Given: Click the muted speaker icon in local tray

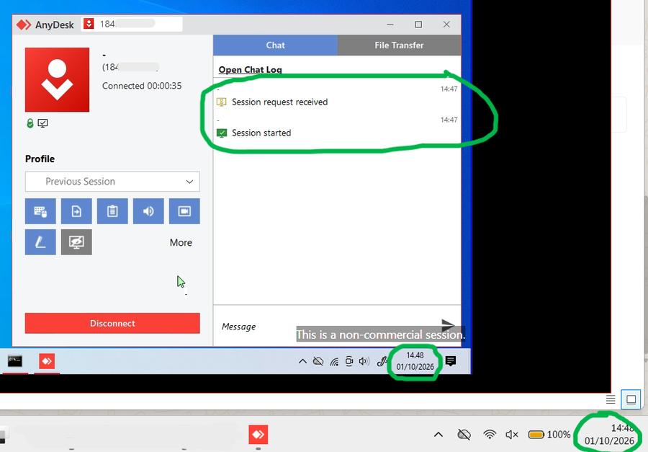Looking at the screenshot, I should point(512,434).
